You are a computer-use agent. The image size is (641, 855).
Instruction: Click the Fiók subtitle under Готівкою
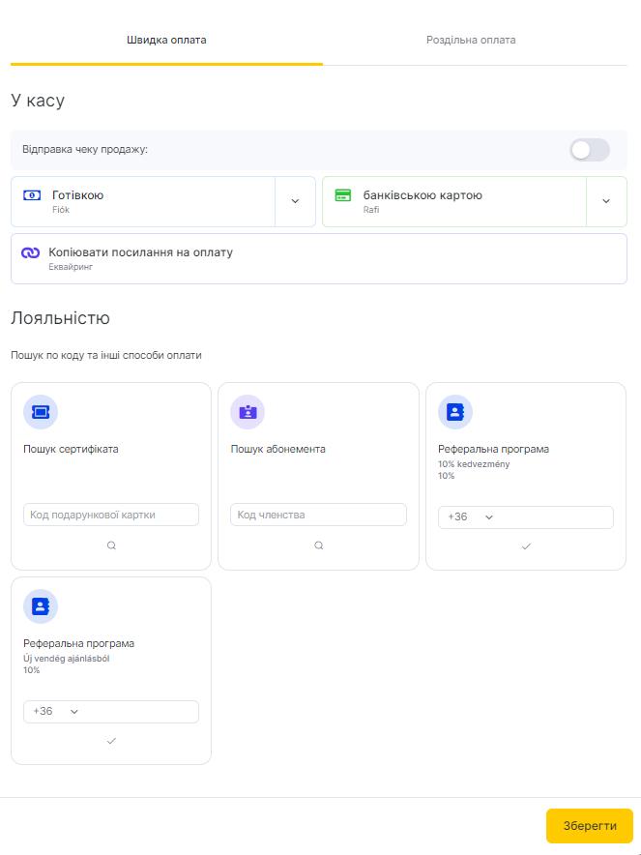(x=61, y=210)
